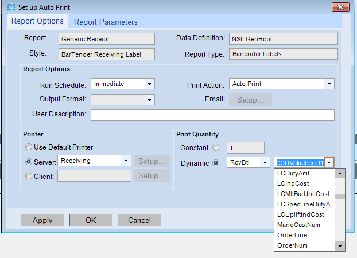Open Run Schedule dropdown arrow
The height and width of the screenshot is (258, 357).
pyautogui.click(x=149, y=84)
